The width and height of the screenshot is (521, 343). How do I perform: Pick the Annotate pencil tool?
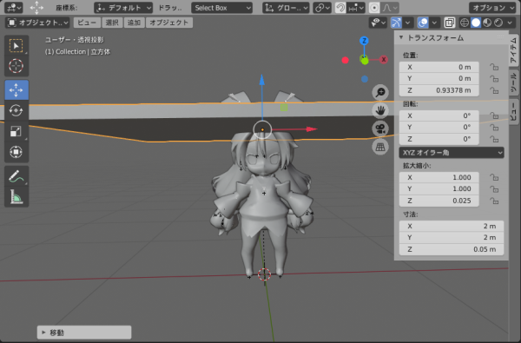(16, 176)
